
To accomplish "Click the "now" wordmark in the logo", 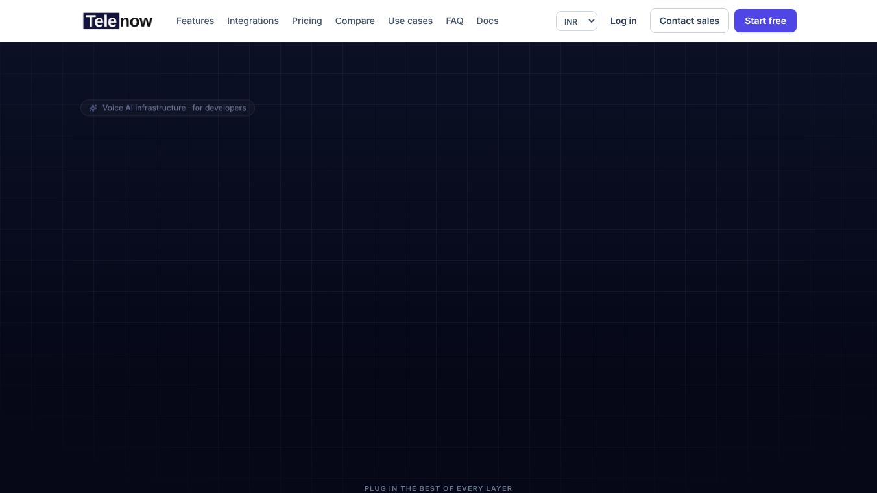I will click(137, 21).
